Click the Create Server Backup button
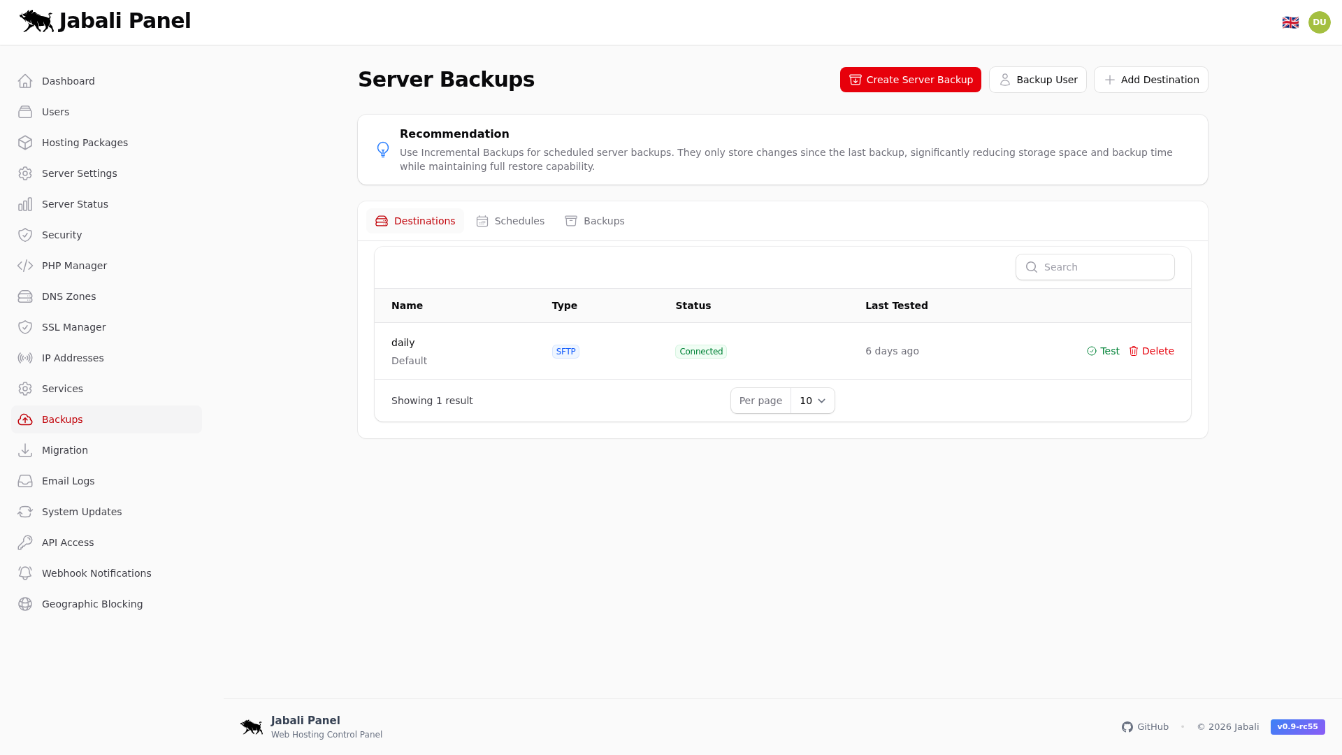The width and height of the screenshot is (1342, 755). 910,79
